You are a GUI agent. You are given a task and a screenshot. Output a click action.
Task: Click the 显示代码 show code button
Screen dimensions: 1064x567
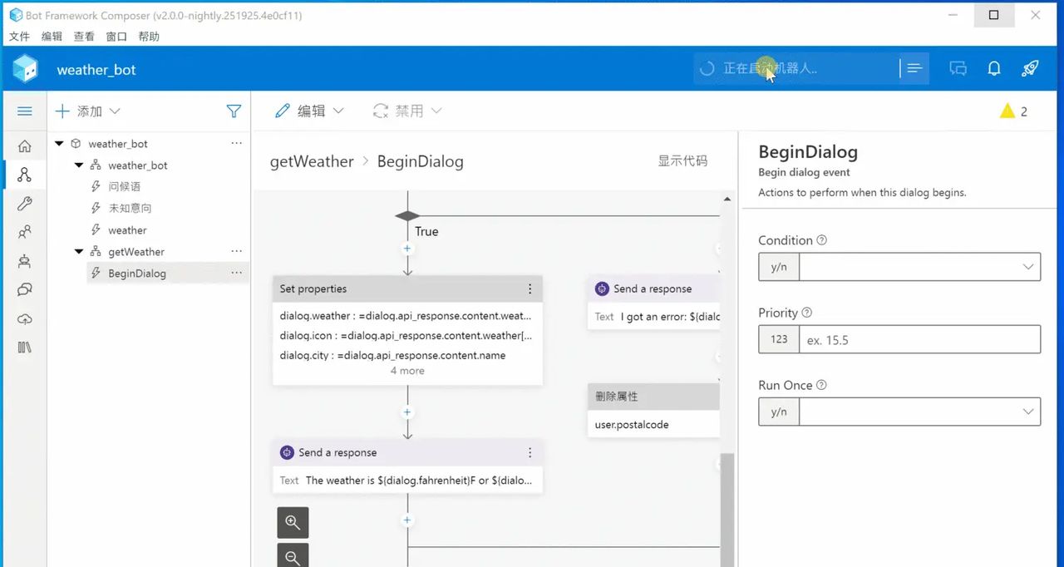(x=682, y=161)
